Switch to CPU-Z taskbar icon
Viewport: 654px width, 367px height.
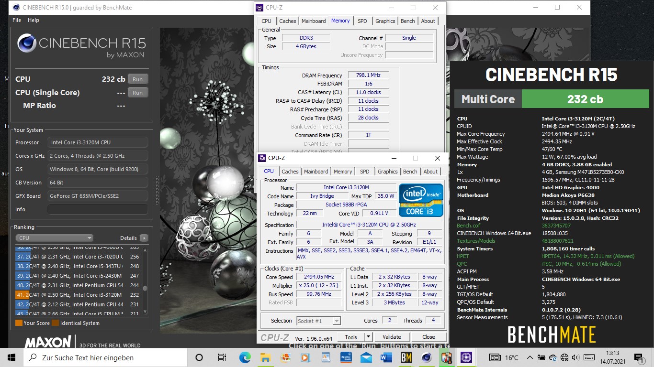[465, 357]
